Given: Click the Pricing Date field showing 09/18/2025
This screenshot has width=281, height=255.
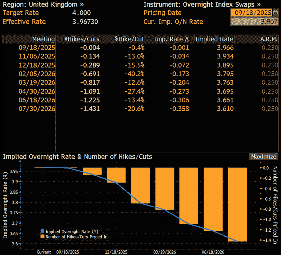Looking at the screenshot, I should (x=251, y=13).
